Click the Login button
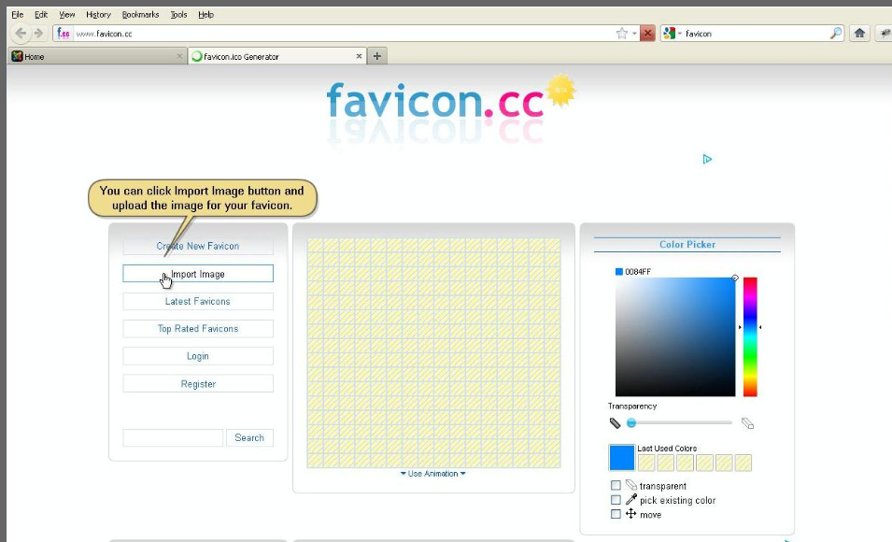The image size is (892, 542). [198, 356]
